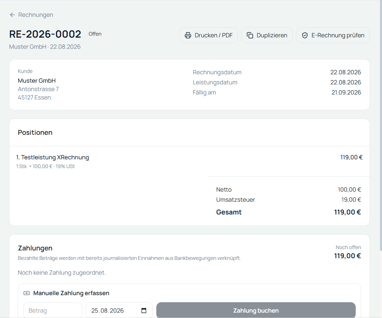This screenshot has height=318, width=382.
Task: Click the shield icon in E-Rechnung prüfen
Action: point(305,35)
